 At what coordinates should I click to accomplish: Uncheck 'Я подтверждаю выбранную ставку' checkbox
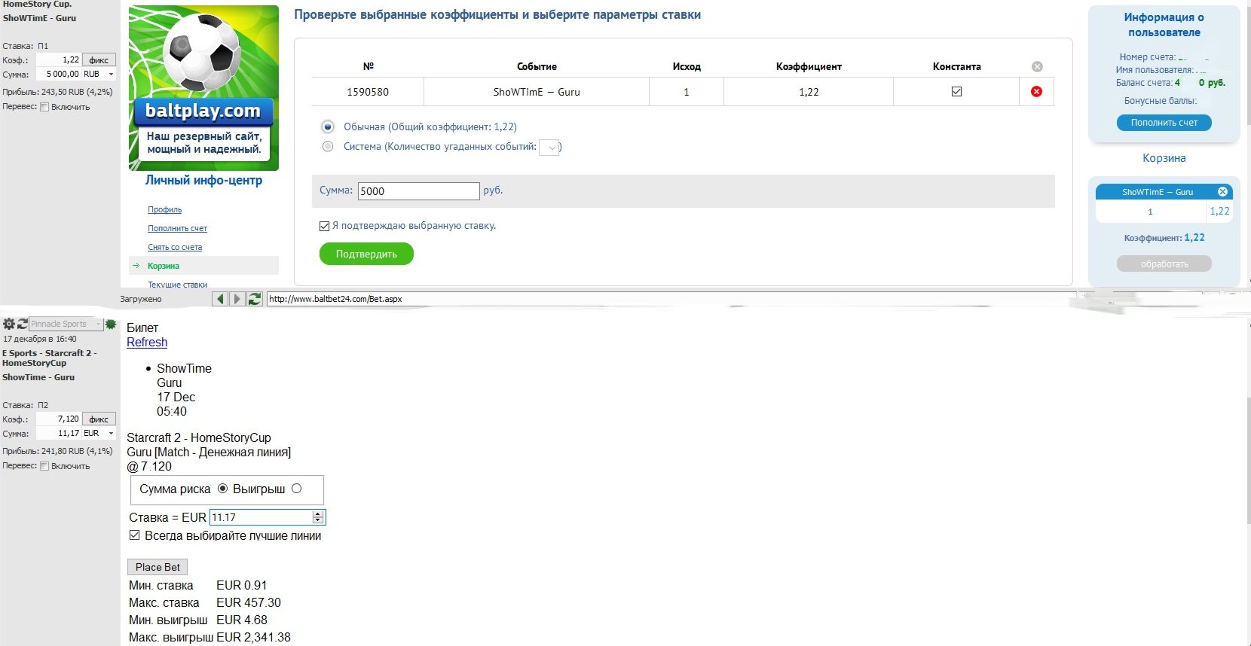coord(324,226)
